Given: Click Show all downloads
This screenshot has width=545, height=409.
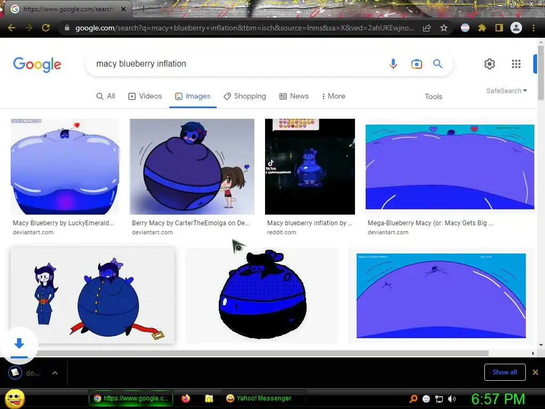Looking at the screenshot, I should (505, 372).
